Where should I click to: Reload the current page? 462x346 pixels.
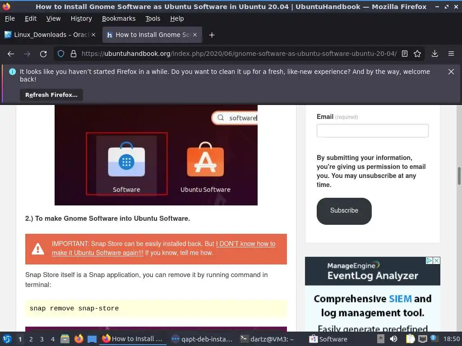pyautogui.click(x=43, y=54)
